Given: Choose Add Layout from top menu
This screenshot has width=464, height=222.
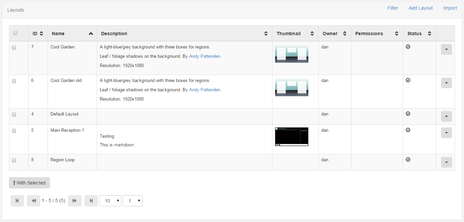Looking at the screenshot, I should (421, 8).
